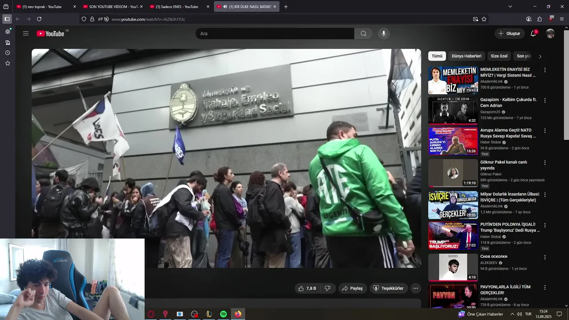Open the İSVİÇRE video thumbnail

[x=453, y=205]
